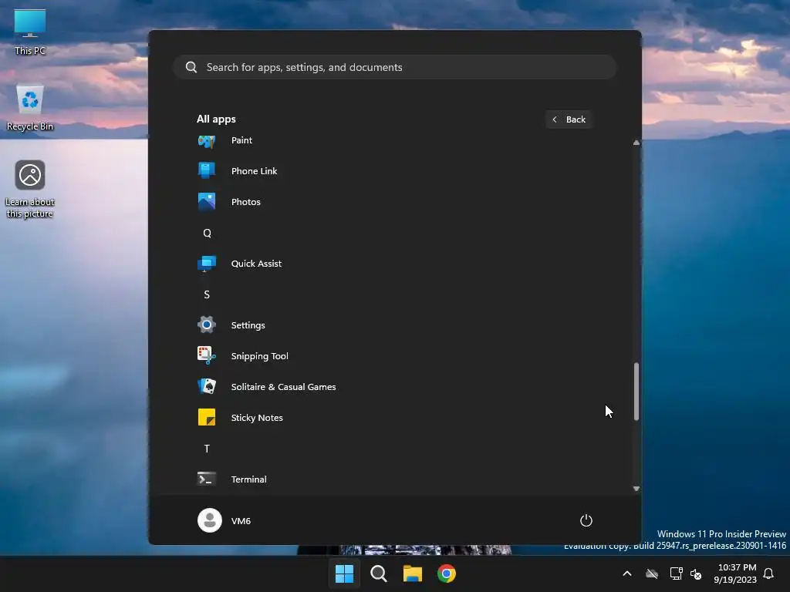Open the notification bell icon
This screenshot has width=790, height=592.
[x=769, y=573]
